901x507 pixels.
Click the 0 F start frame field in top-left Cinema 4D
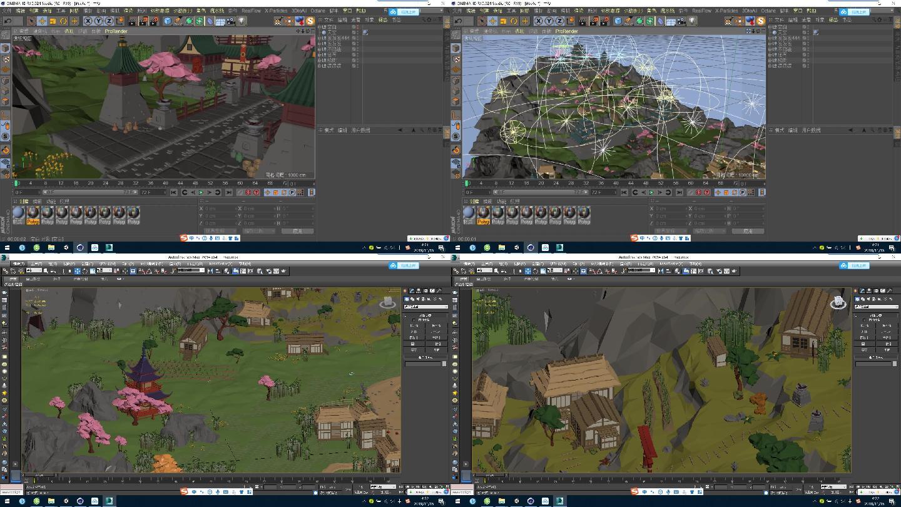click(26, 192)
